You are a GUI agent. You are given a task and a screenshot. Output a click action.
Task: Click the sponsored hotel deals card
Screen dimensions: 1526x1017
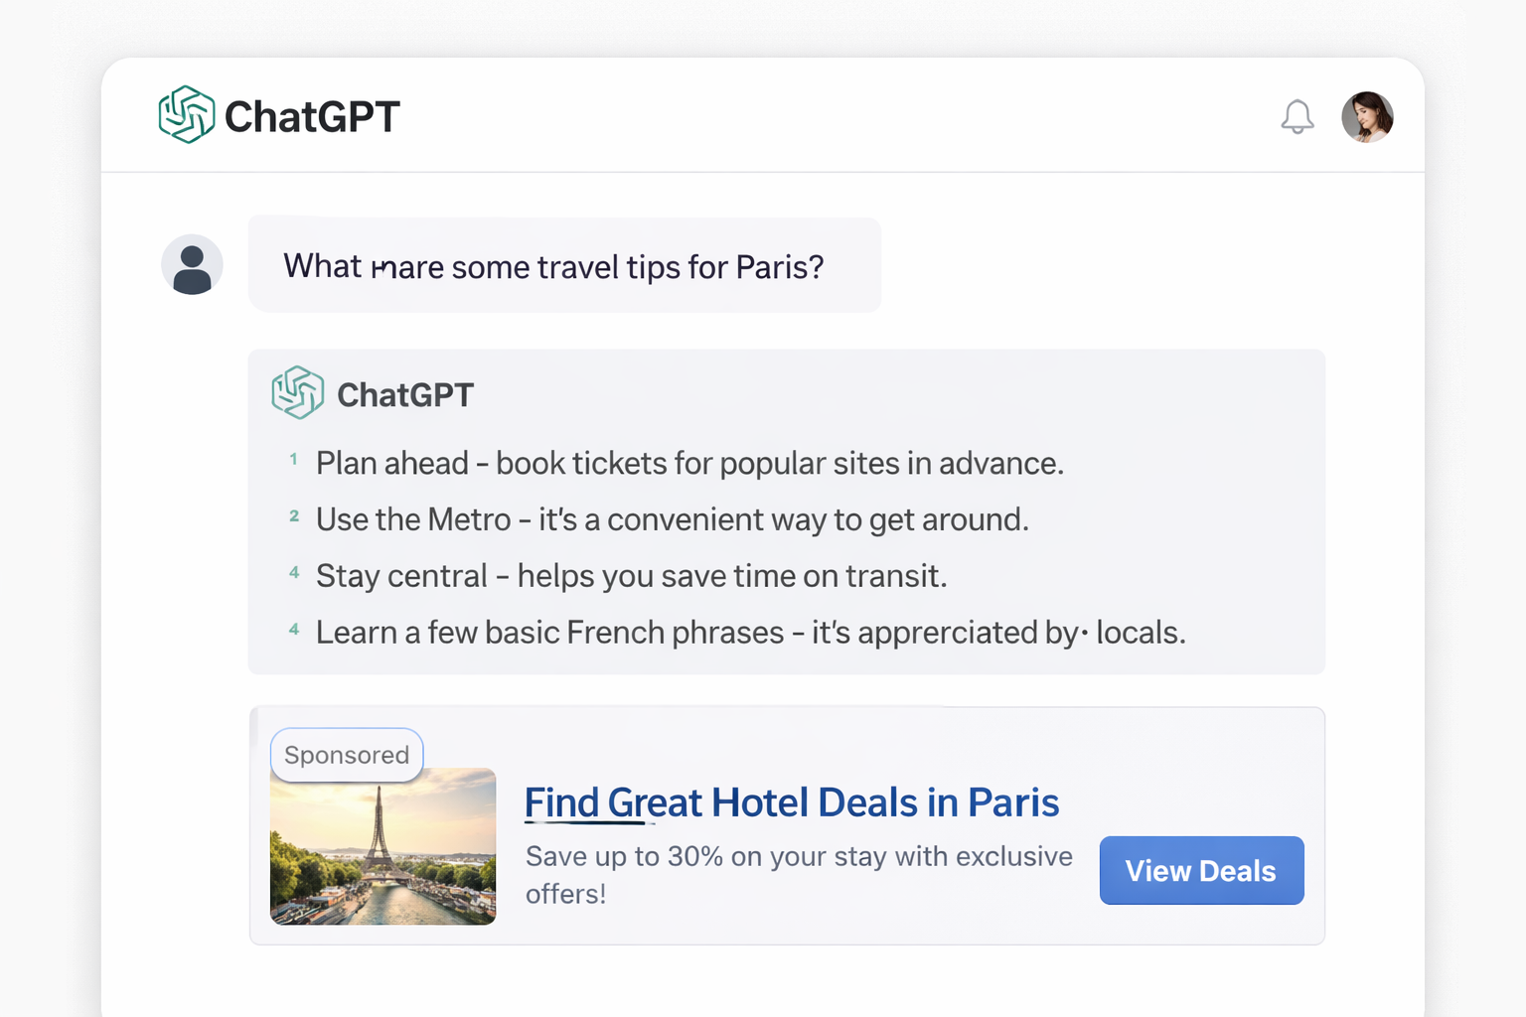tap(787, 824)
